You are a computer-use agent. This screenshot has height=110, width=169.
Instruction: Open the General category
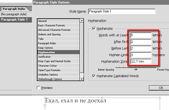(x=58, y=21)
